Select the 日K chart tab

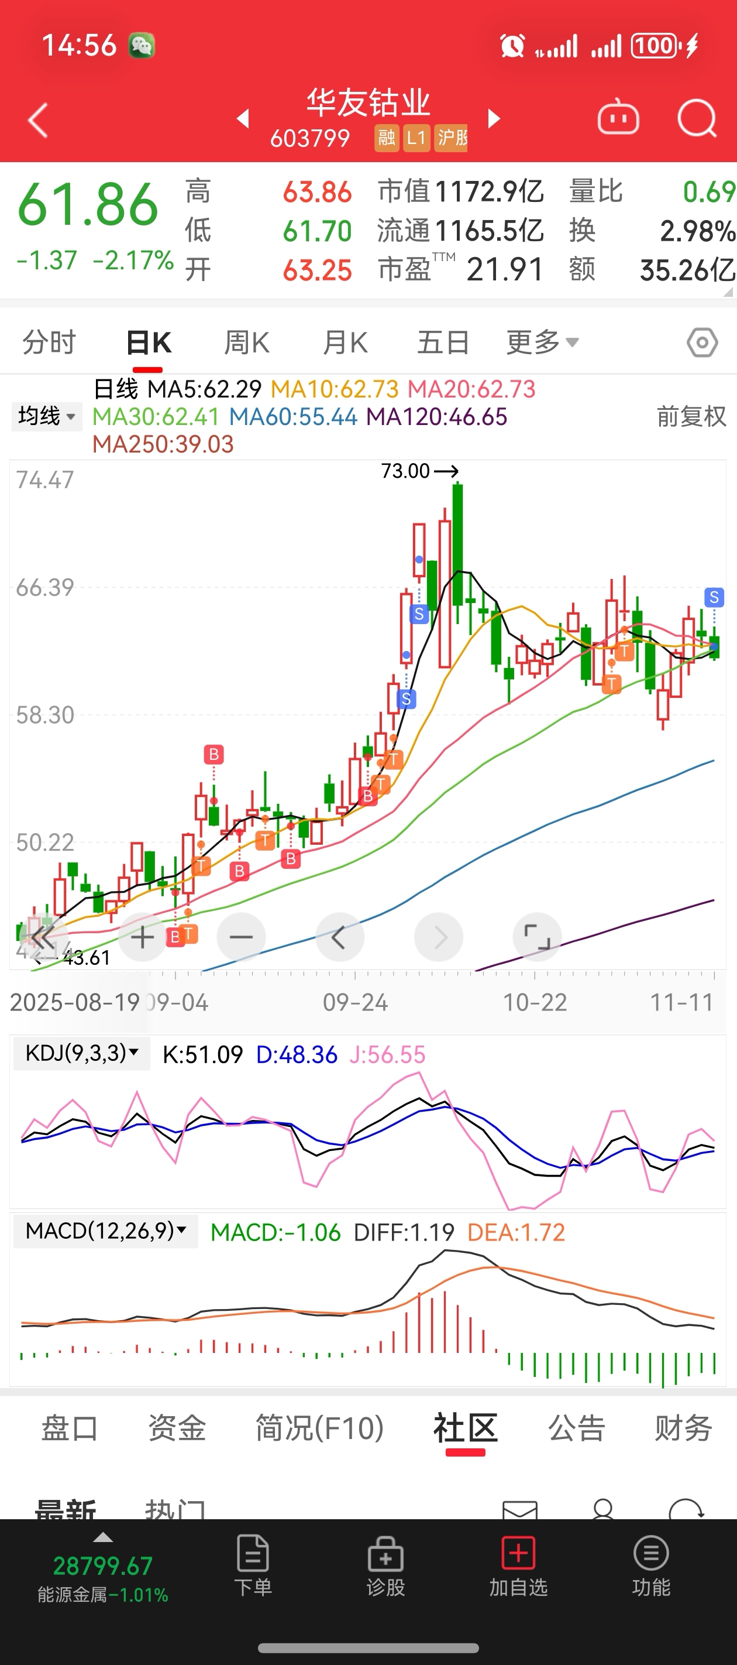[149, 342]
